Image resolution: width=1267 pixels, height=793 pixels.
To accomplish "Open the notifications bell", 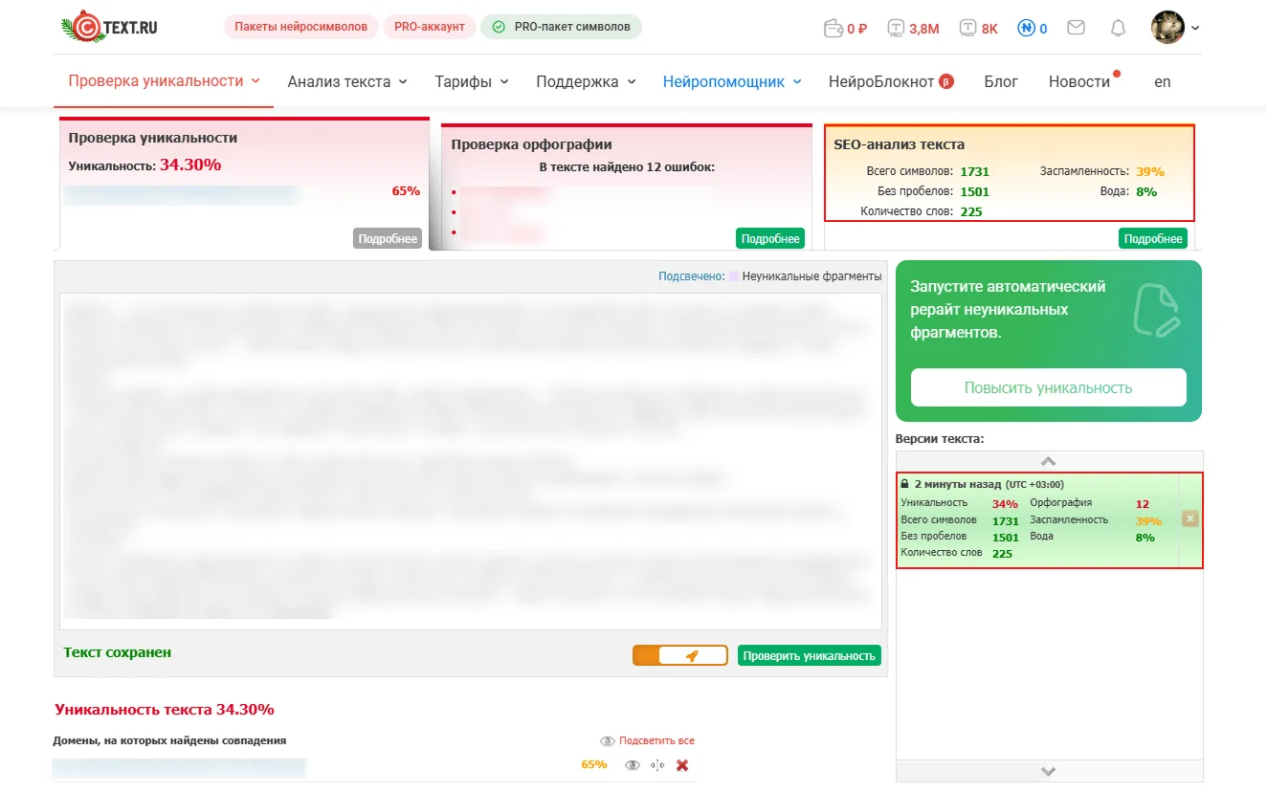I will 1118,28.
